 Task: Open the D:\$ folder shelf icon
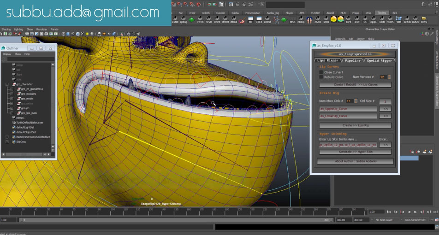pos(424,19)
